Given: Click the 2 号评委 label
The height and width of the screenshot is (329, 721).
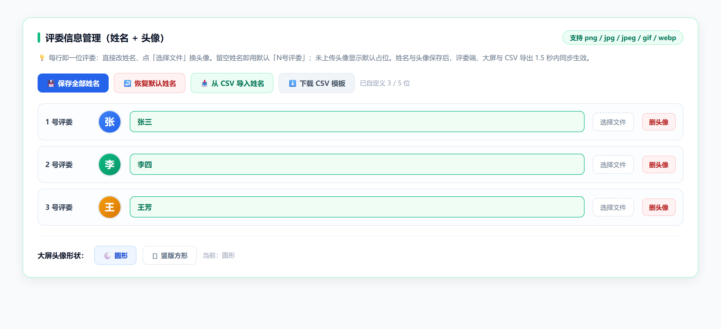Looking at the screenshot, I should click(59, 165).
